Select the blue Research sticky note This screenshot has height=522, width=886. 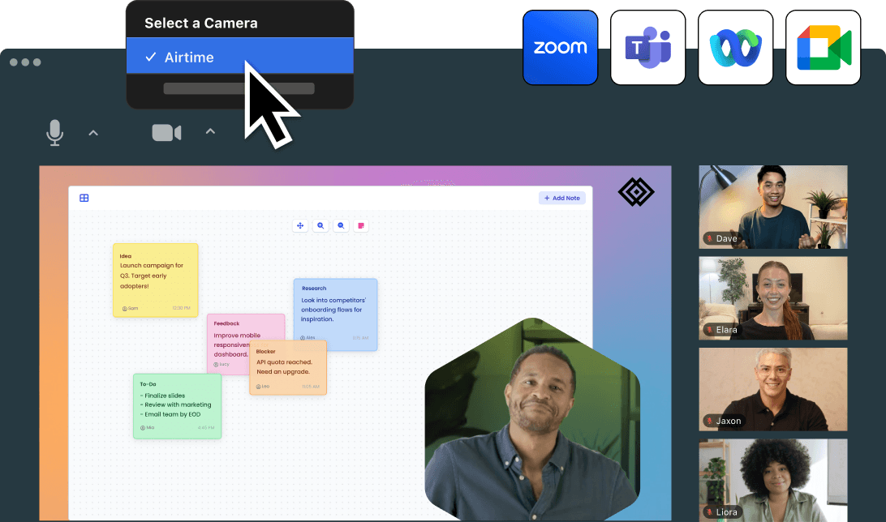335,314
